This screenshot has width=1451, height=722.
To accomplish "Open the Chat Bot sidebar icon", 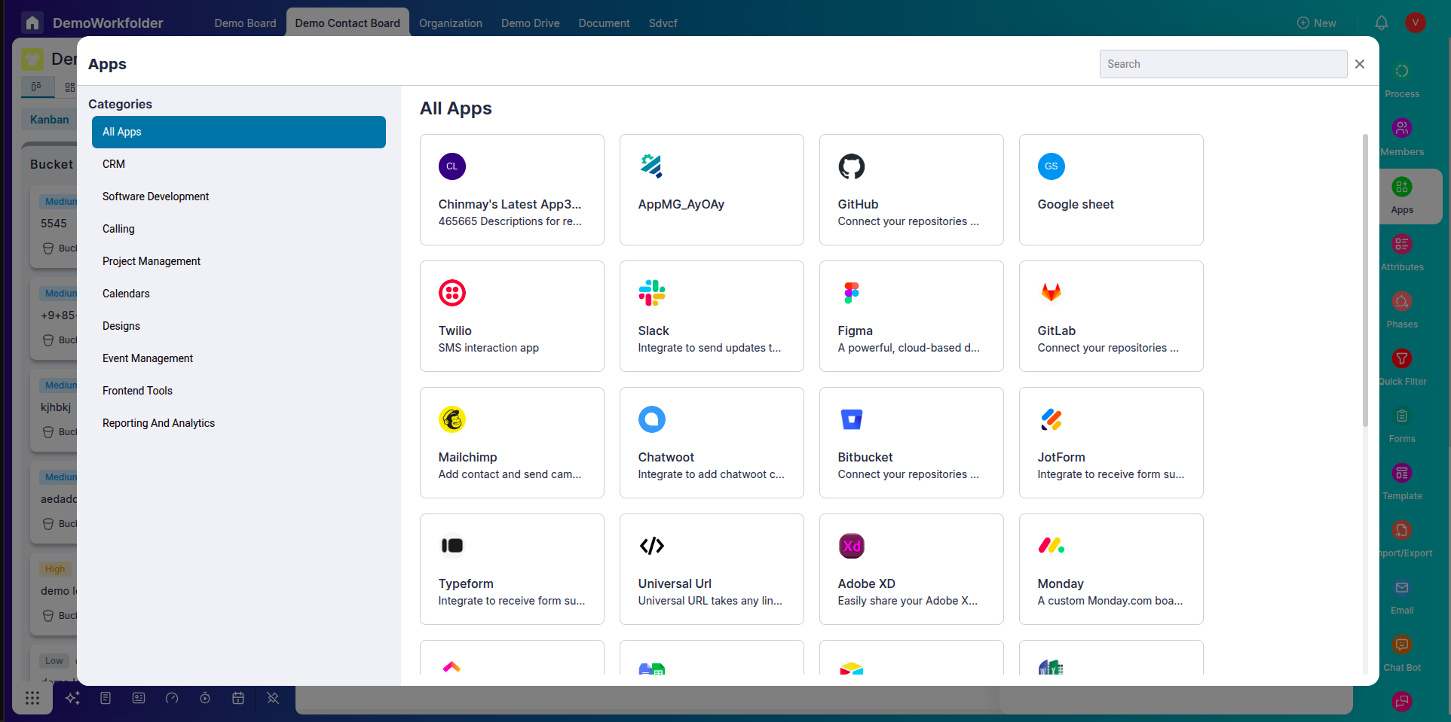I will [1401, 644].
